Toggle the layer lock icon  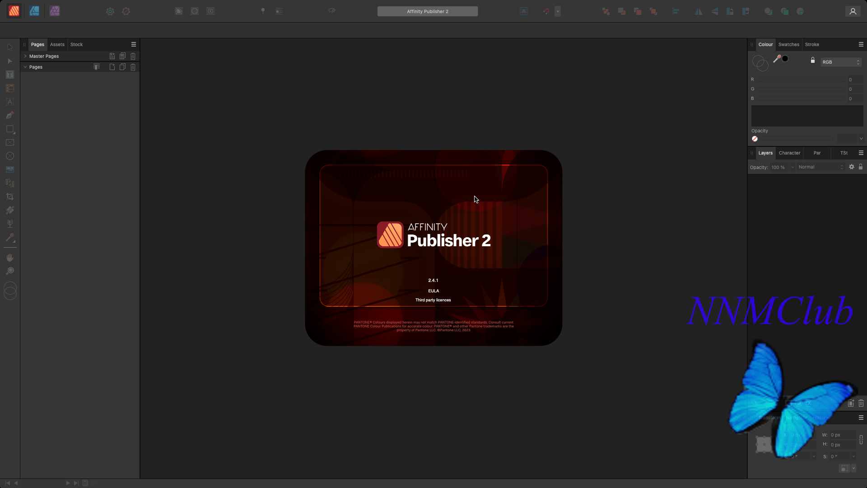point(861,167)
